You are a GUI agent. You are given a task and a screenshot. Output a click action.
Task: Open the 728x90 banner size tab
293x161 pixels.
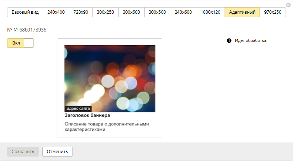pyautogui.click(x=81, y=12)
